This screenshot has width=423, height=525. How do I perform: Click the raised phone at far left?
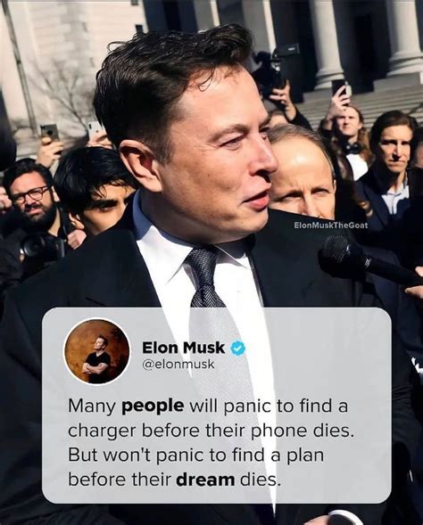click(x=50, y=132)
